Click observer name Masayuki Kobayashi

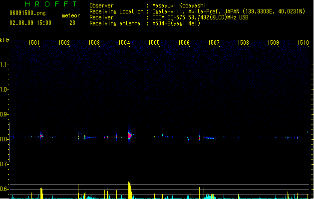[x=179, y=5]
